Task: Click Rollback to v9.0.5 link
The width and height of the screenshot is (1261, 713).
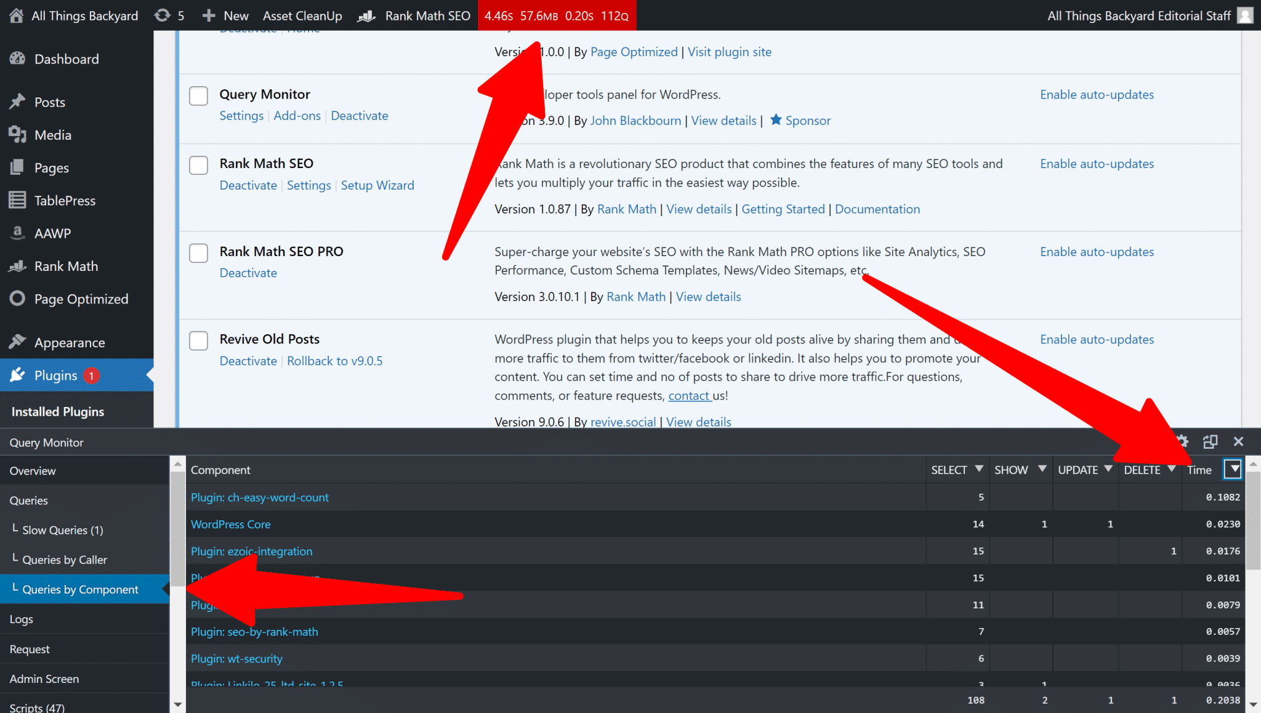Action: click(334, 361)
